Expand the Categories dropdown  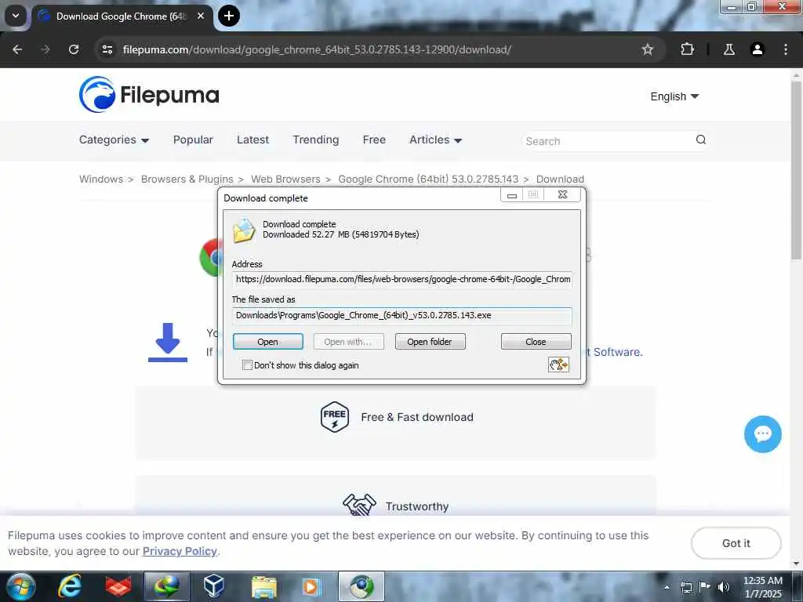click(114, 140)
